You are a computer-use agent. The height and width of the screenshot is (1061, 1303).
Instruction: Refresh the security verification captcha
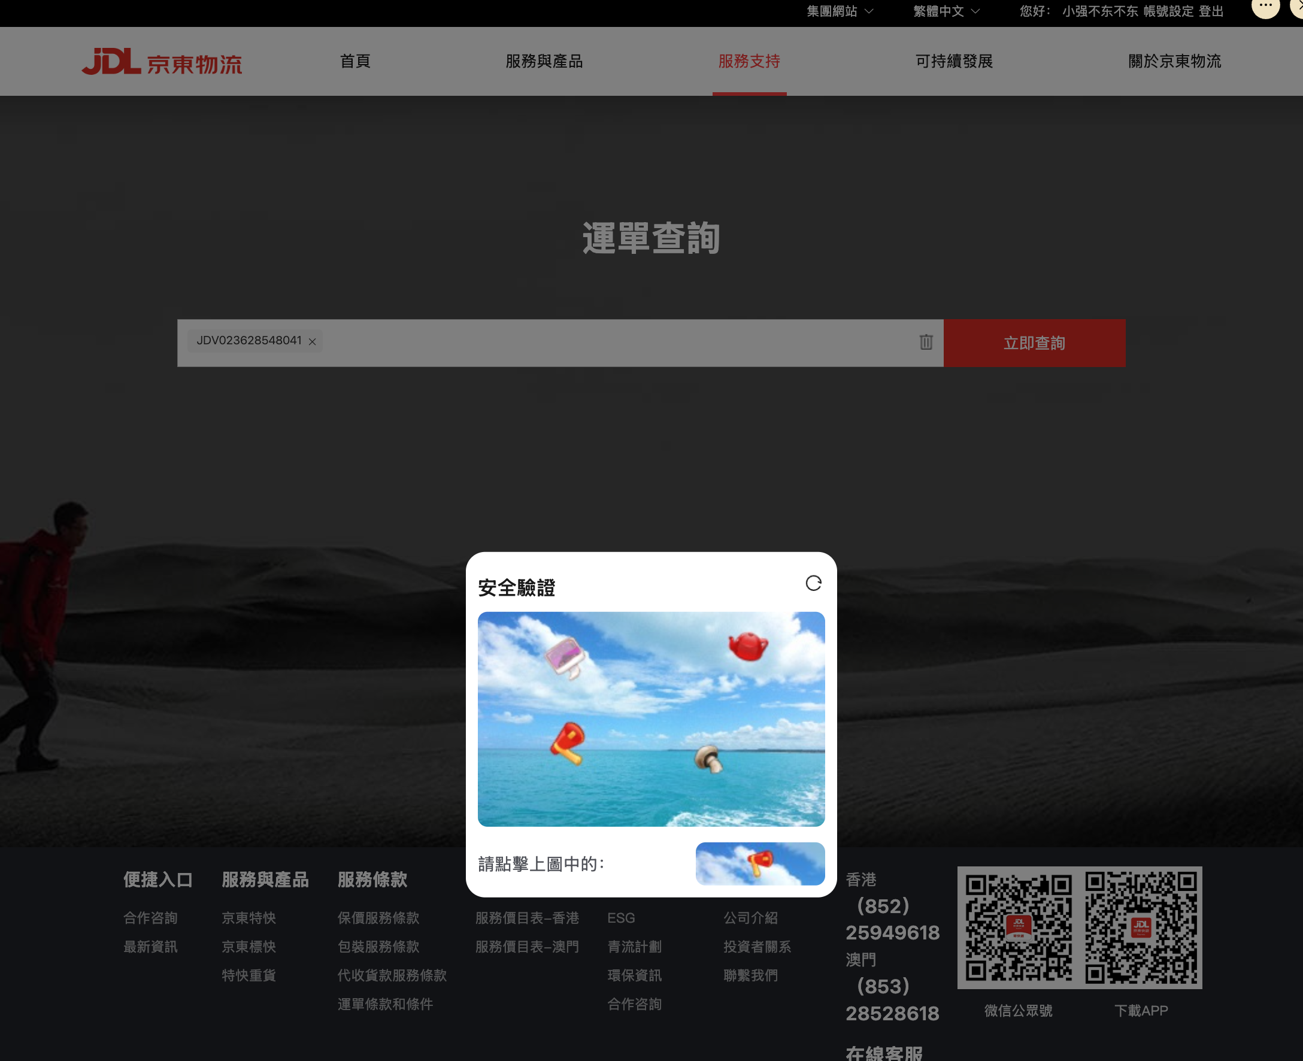point(813,583)
